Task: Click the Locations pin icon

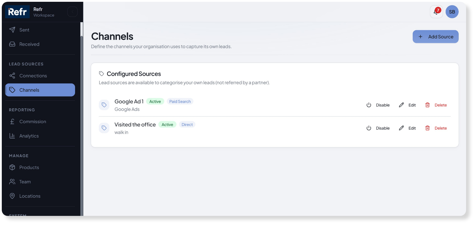Action: 12,196
